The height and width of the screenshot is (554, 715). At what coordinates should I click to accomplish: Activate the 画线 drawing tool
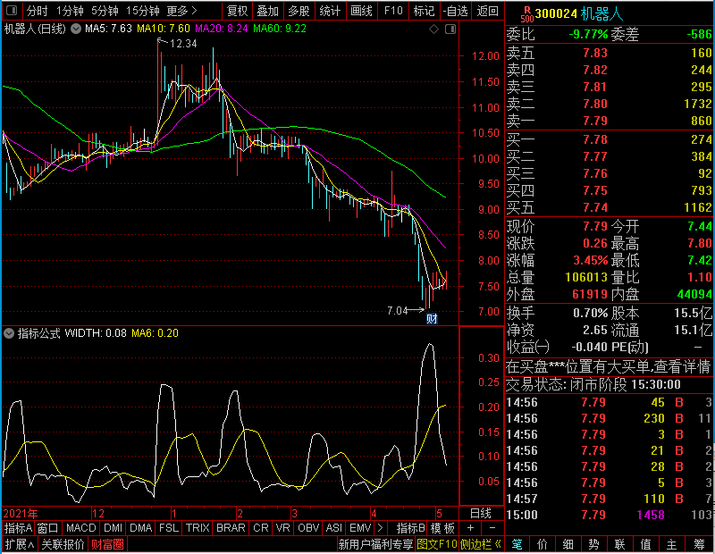[x=362, y=11]
